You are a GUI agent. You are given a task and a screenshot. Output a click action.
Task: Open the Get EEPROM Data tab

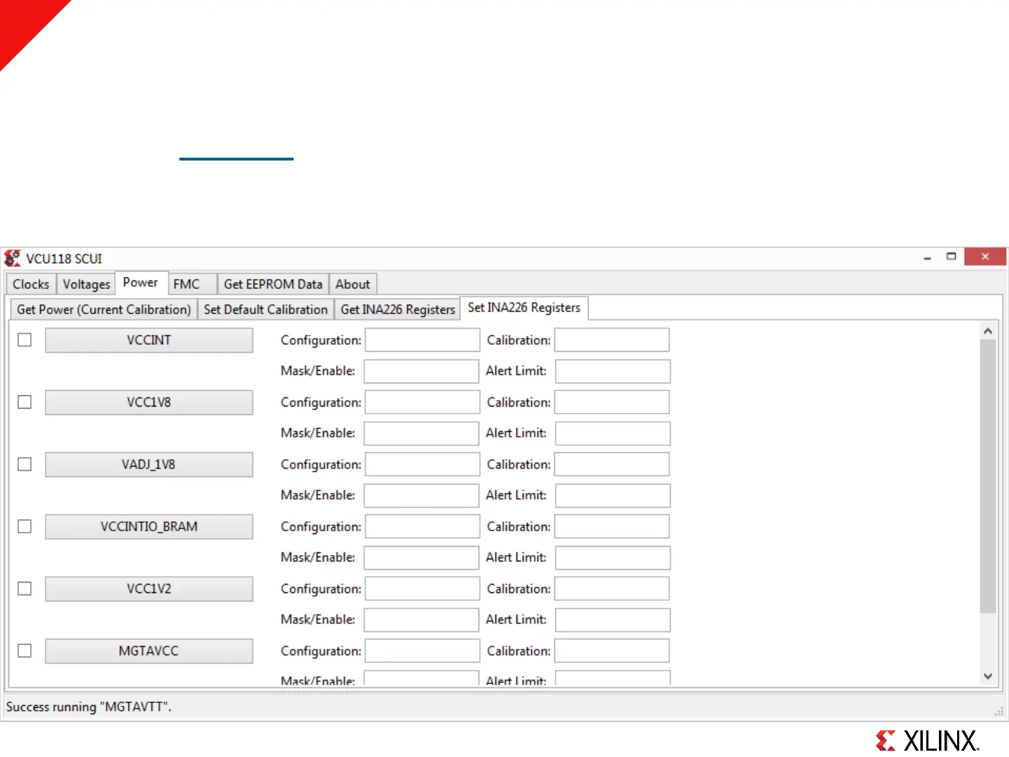click(273, 284)
